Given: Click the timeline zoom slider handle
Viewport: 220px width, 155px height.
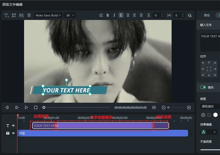Looking at the screenshot, I should click(x=168, y=107).
